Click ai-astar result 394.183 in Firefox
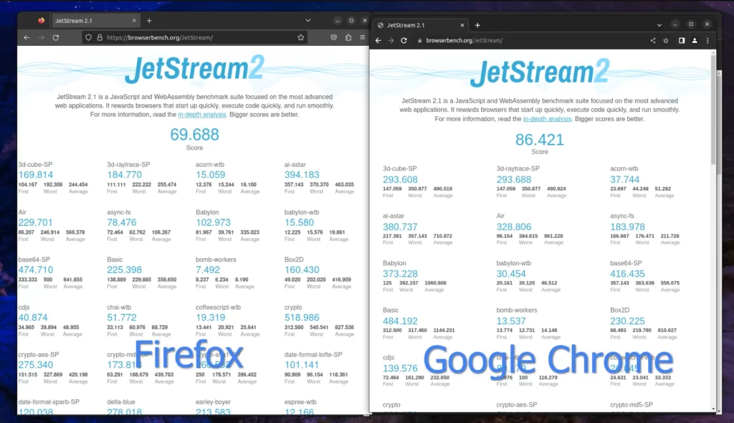This screenshot has height=423, width=734. click(302, 175)
